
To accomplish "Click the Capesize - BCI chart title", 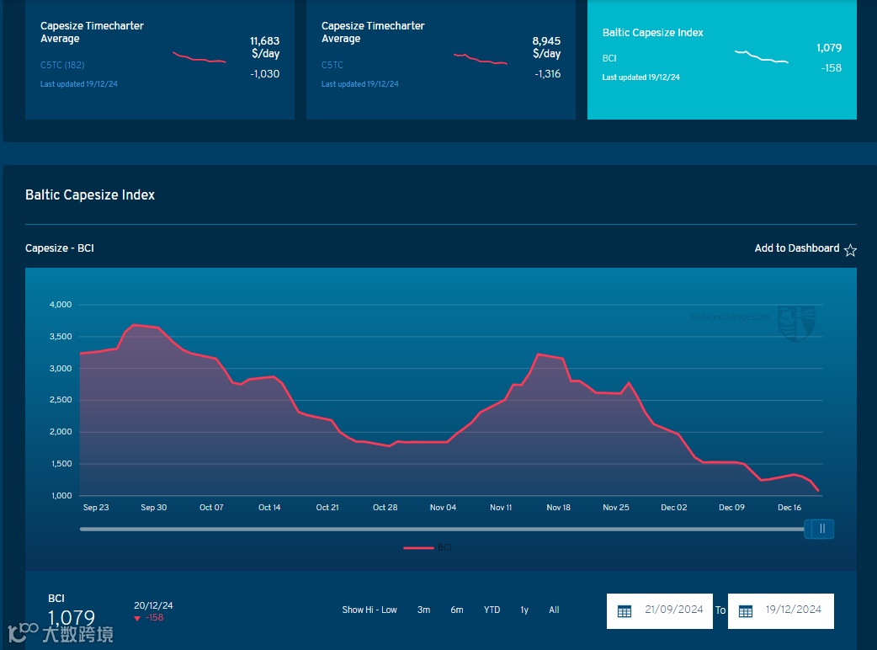I will 59,248.
